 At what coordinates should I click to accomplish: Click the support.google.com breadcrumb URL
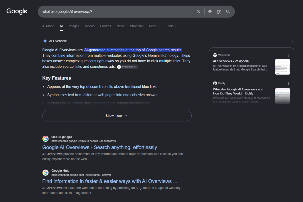coord(81,175)
